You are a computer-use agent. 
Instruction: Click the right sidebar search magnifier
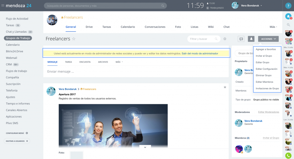tap(288, 25)
